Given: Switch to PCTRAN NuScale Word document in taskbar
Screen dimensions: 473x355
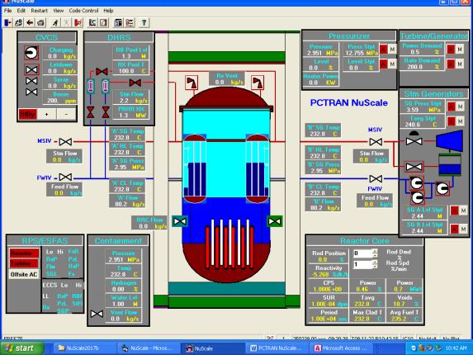Looking at the screenshot, I should (x=277, y=348).
